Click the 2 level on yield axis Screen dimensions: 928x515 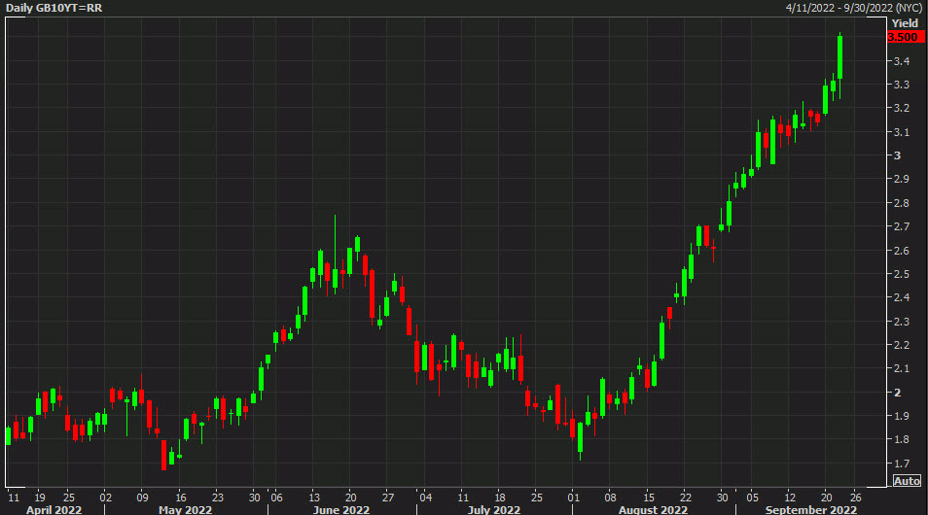[897, 393]
